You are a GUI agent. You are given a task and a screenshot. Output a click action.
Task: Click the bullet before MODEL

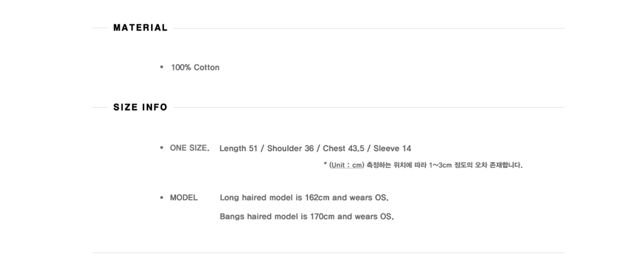tap(162, 198)
